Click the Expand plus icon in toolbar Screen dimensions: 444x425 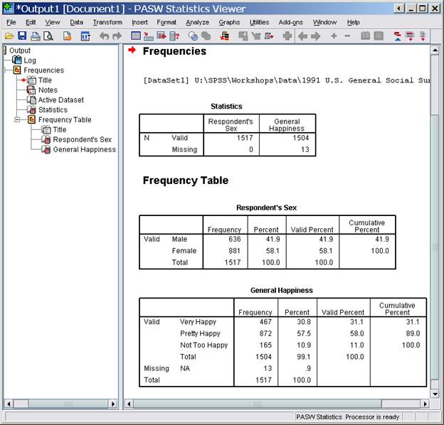[x=334, y=36]
